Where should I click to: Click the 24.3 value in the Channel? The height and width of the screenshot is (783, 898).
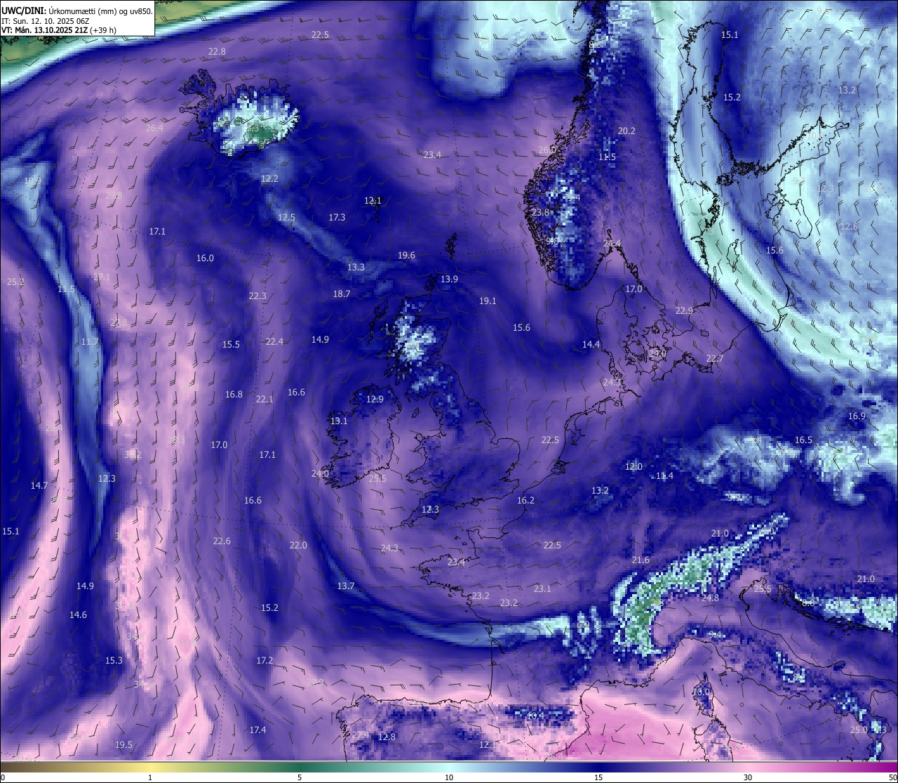(x=389, y=548)
